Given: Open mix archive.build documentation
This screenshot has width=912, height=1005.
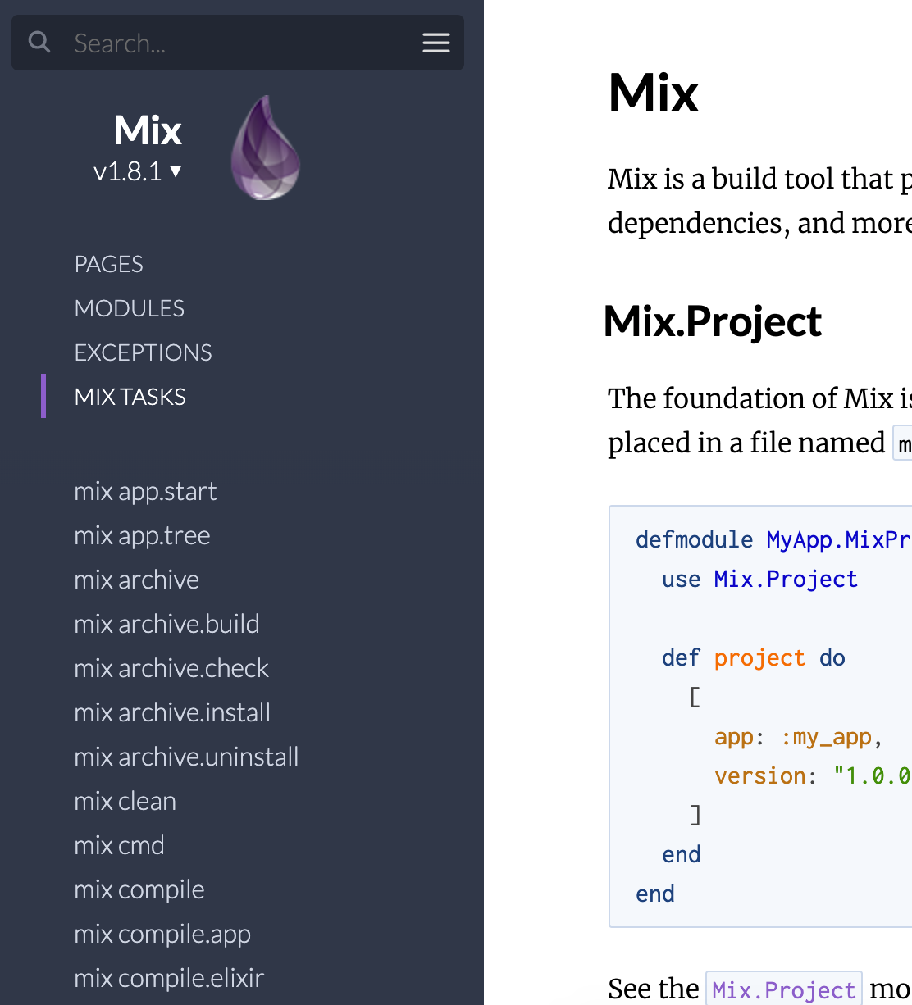Looking at the screenshot, I should click(x=166, y=624).
